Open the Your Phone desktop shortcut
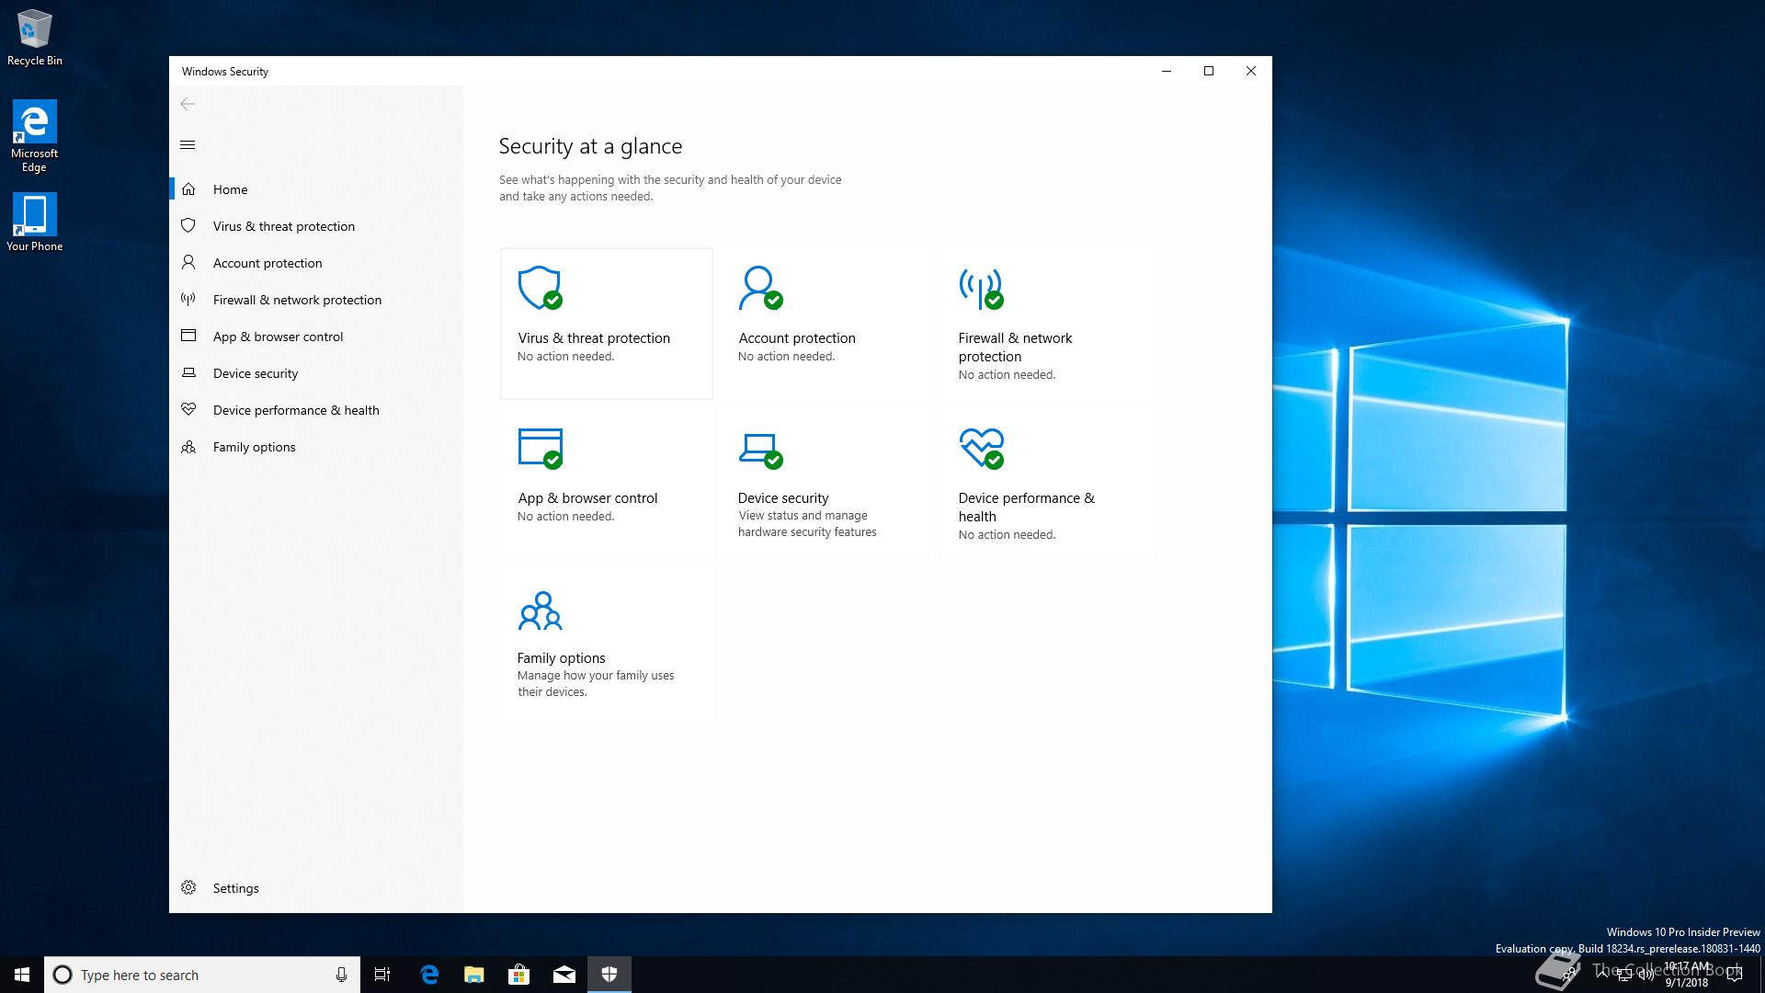 point(34,222)
